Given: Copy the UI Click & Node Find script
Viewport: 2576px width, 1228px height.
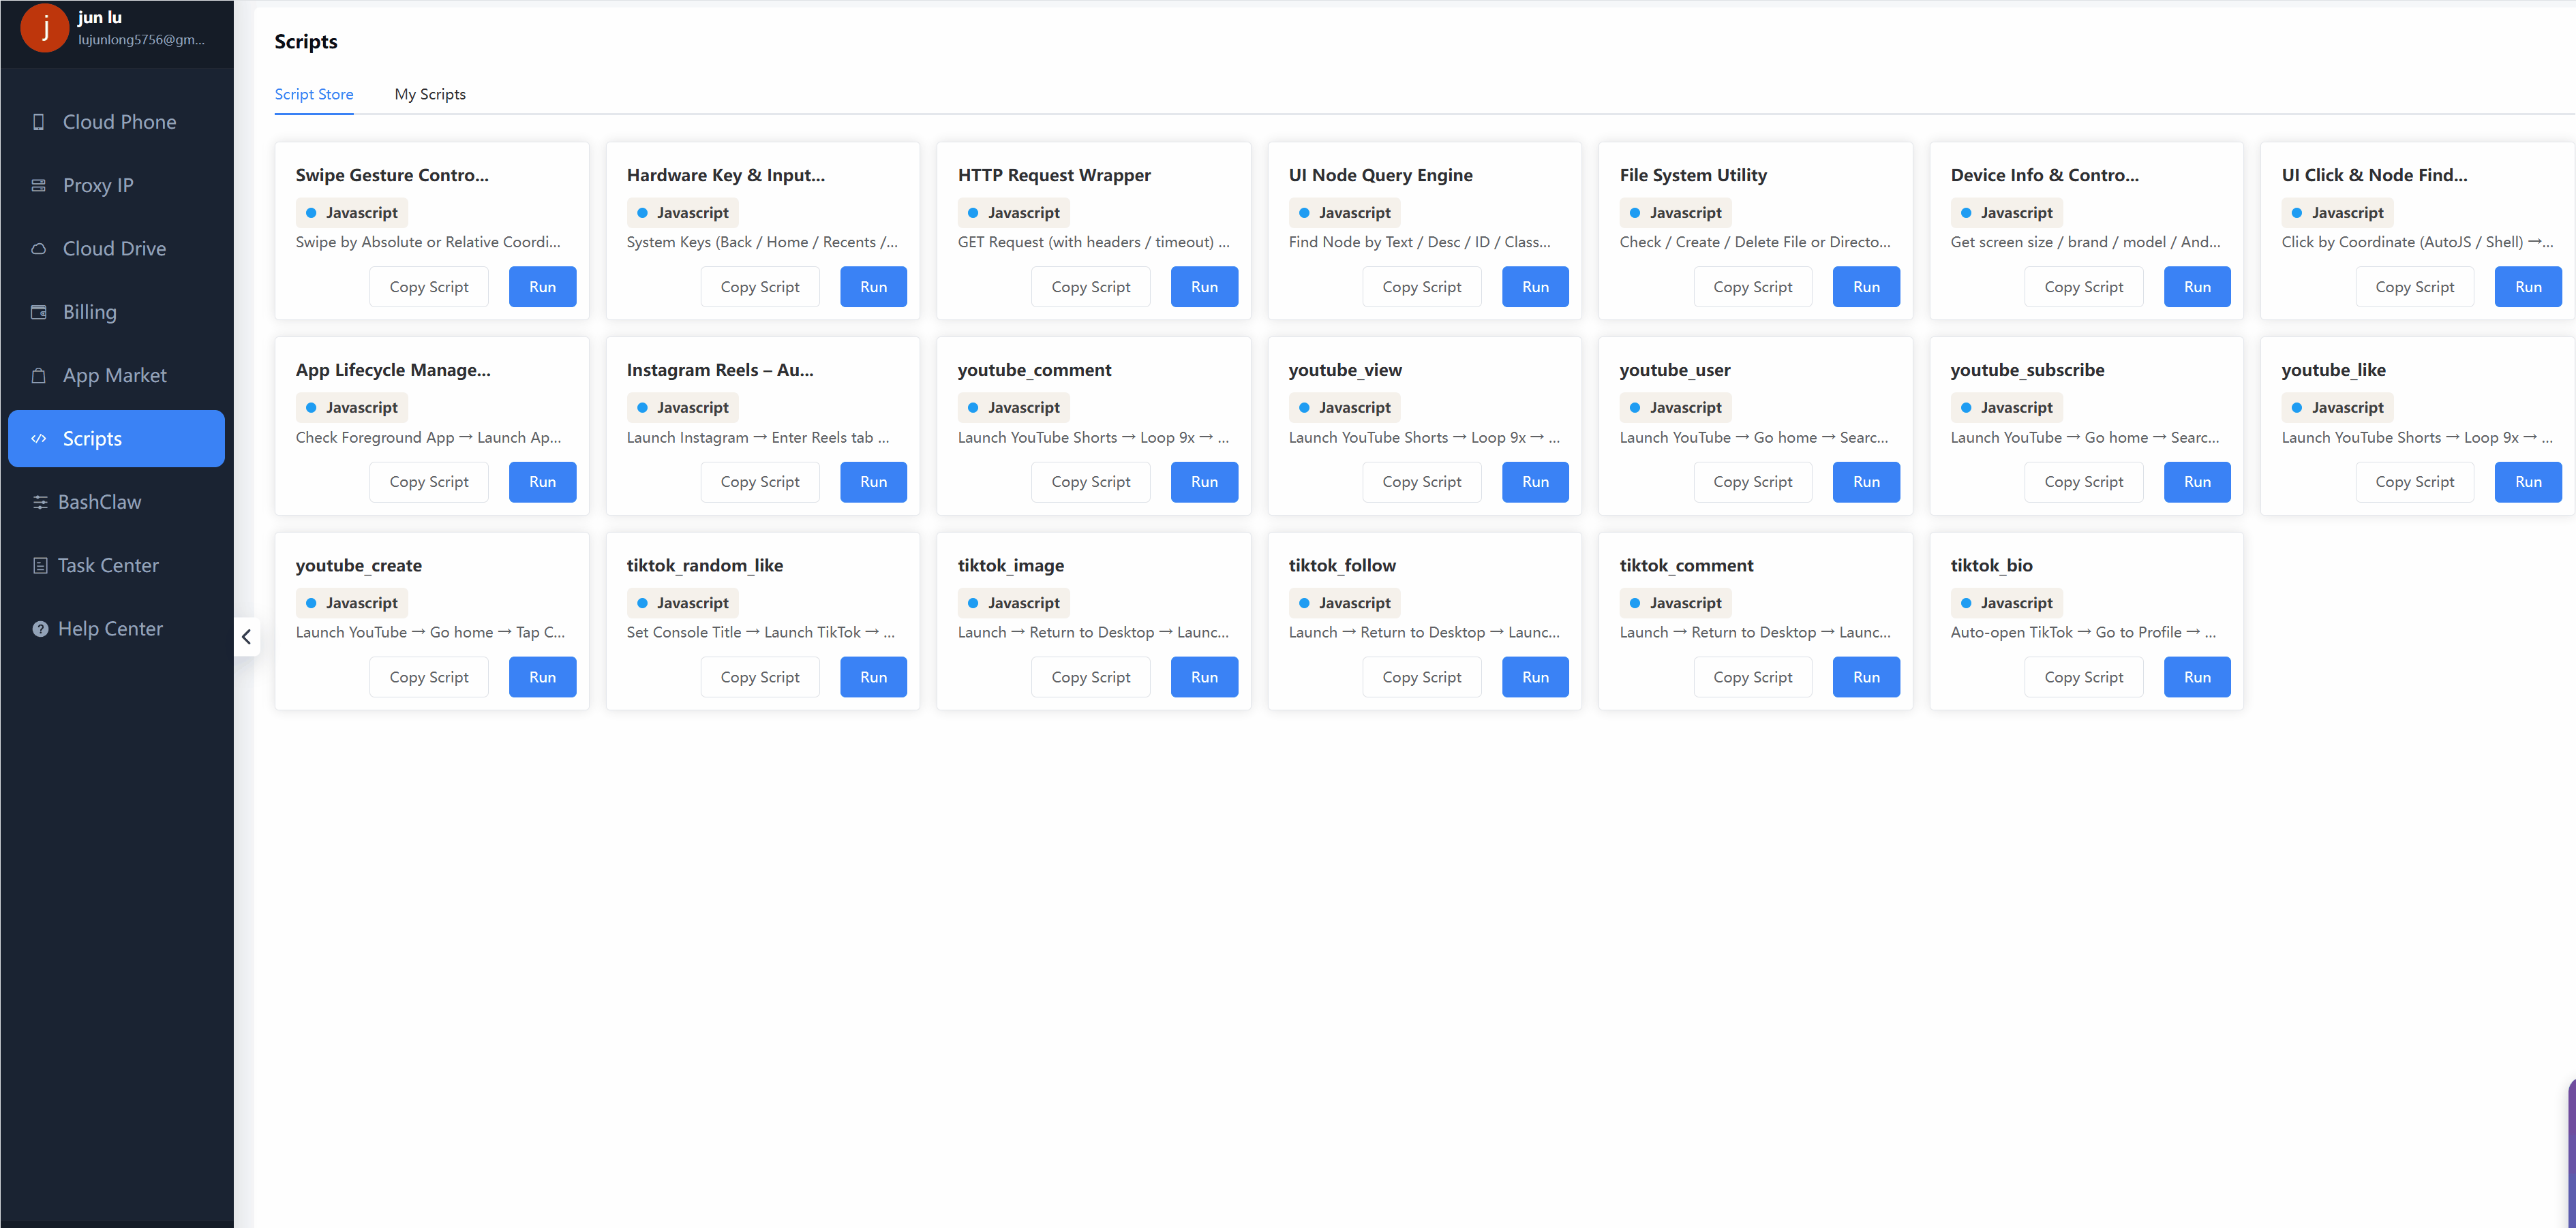Looking at the screenshot, I should click(2415, 287).
